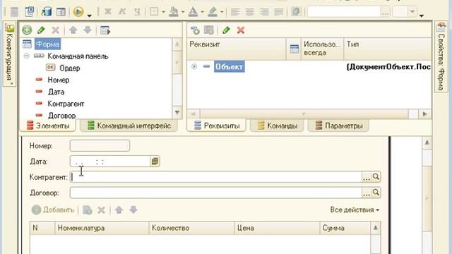
Task: Edit the selected attribute with the green pencil
Action: pyautogui.click(x=226, y=30)
